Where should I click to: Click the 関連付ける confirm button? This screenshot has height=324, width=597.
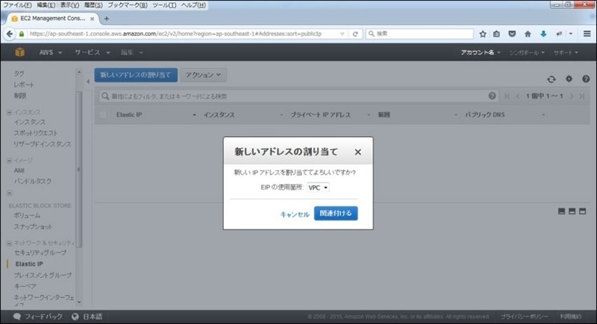click(336, 214)
